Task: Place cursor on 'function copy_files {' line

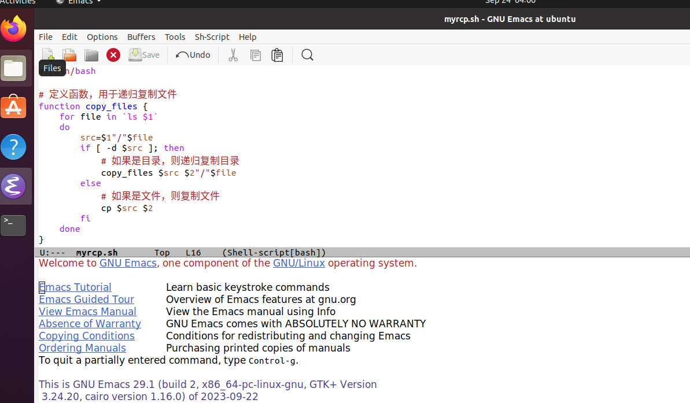Action: point(93,106)
